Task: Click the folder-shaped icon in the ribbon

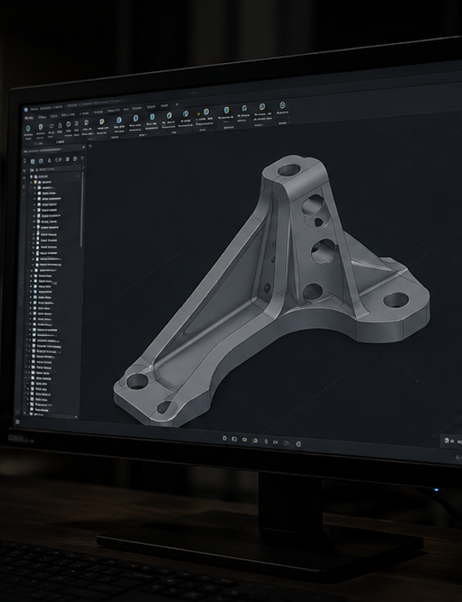Action: point(51,126)
